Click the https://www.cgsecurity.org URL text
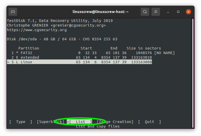 pos(37,30)
